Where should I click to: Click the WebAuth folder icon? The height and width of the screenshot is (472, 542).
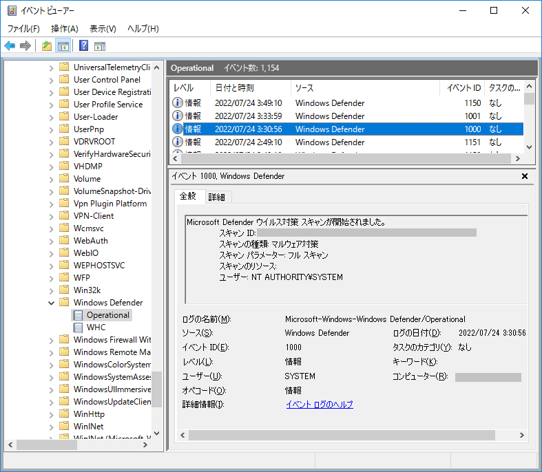click(64, 240)
